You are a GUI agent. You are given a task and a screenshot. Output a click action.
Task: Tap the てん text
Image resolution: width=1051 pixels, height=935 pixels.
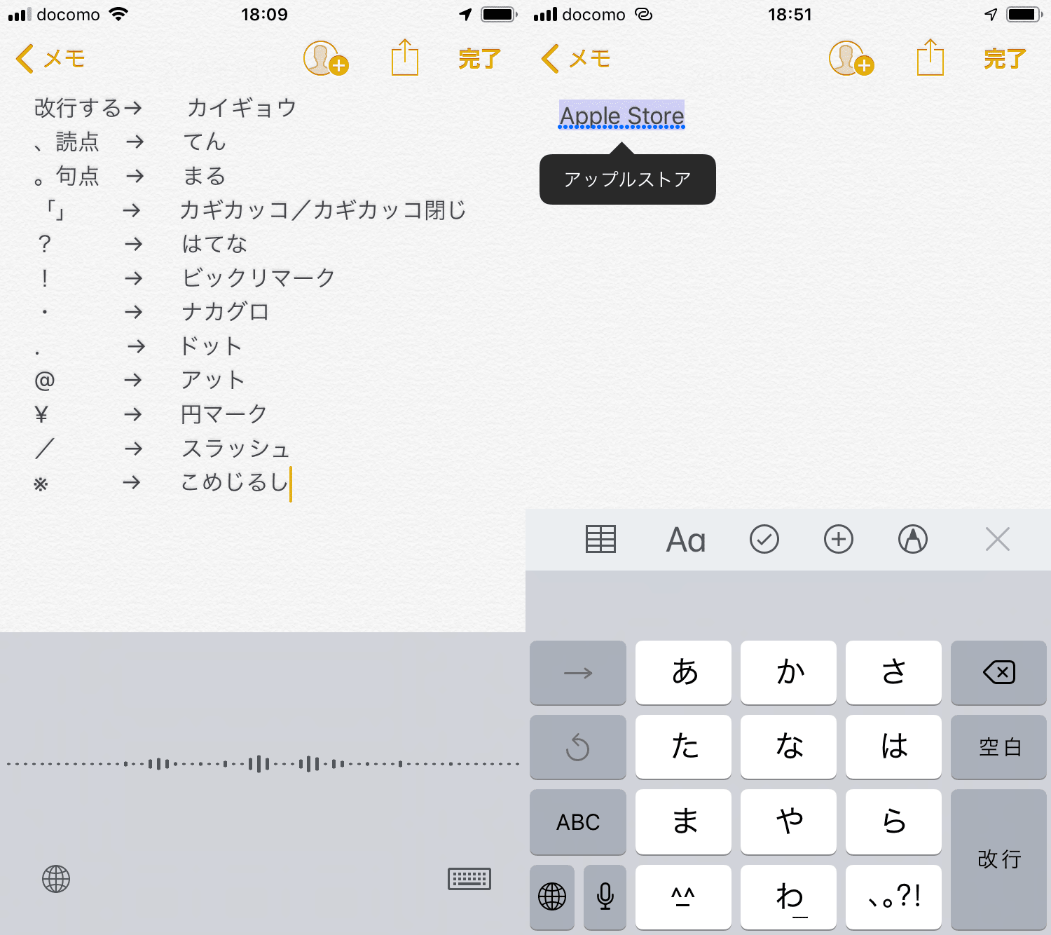coord(205,142)
